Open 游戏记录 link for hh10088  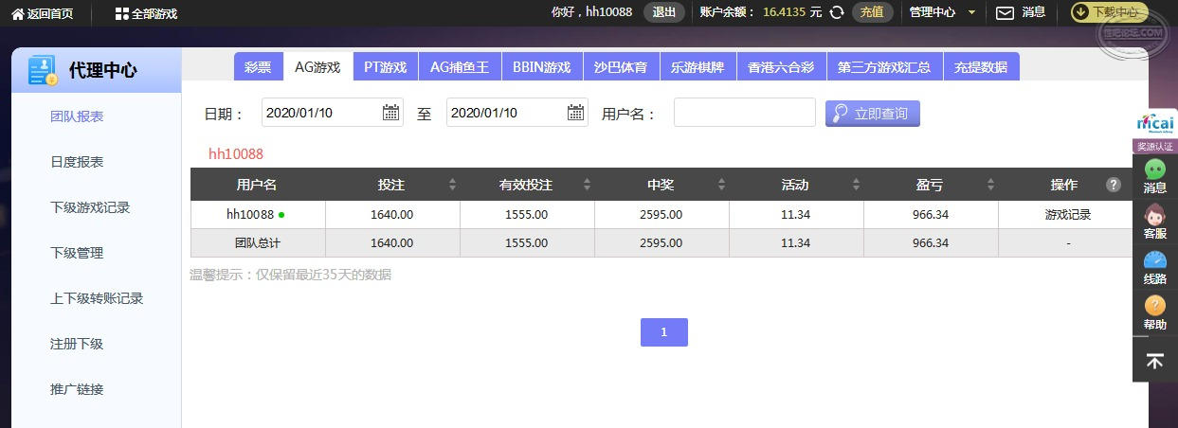[x=1067, y=215]
